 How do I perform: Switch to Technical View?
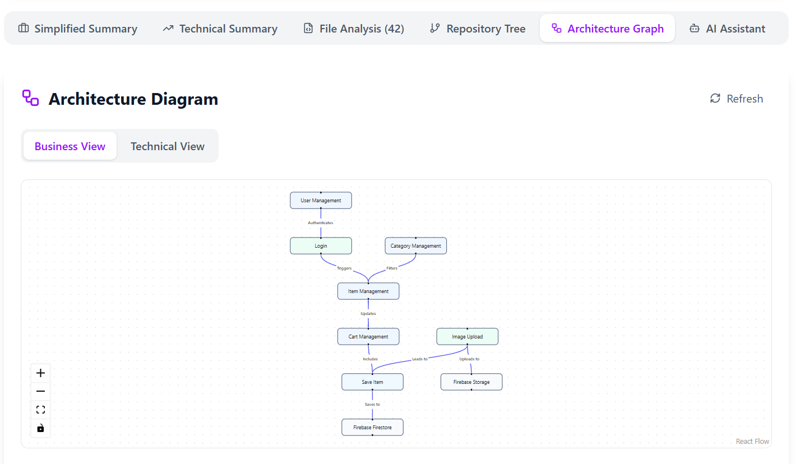[167, 146]
